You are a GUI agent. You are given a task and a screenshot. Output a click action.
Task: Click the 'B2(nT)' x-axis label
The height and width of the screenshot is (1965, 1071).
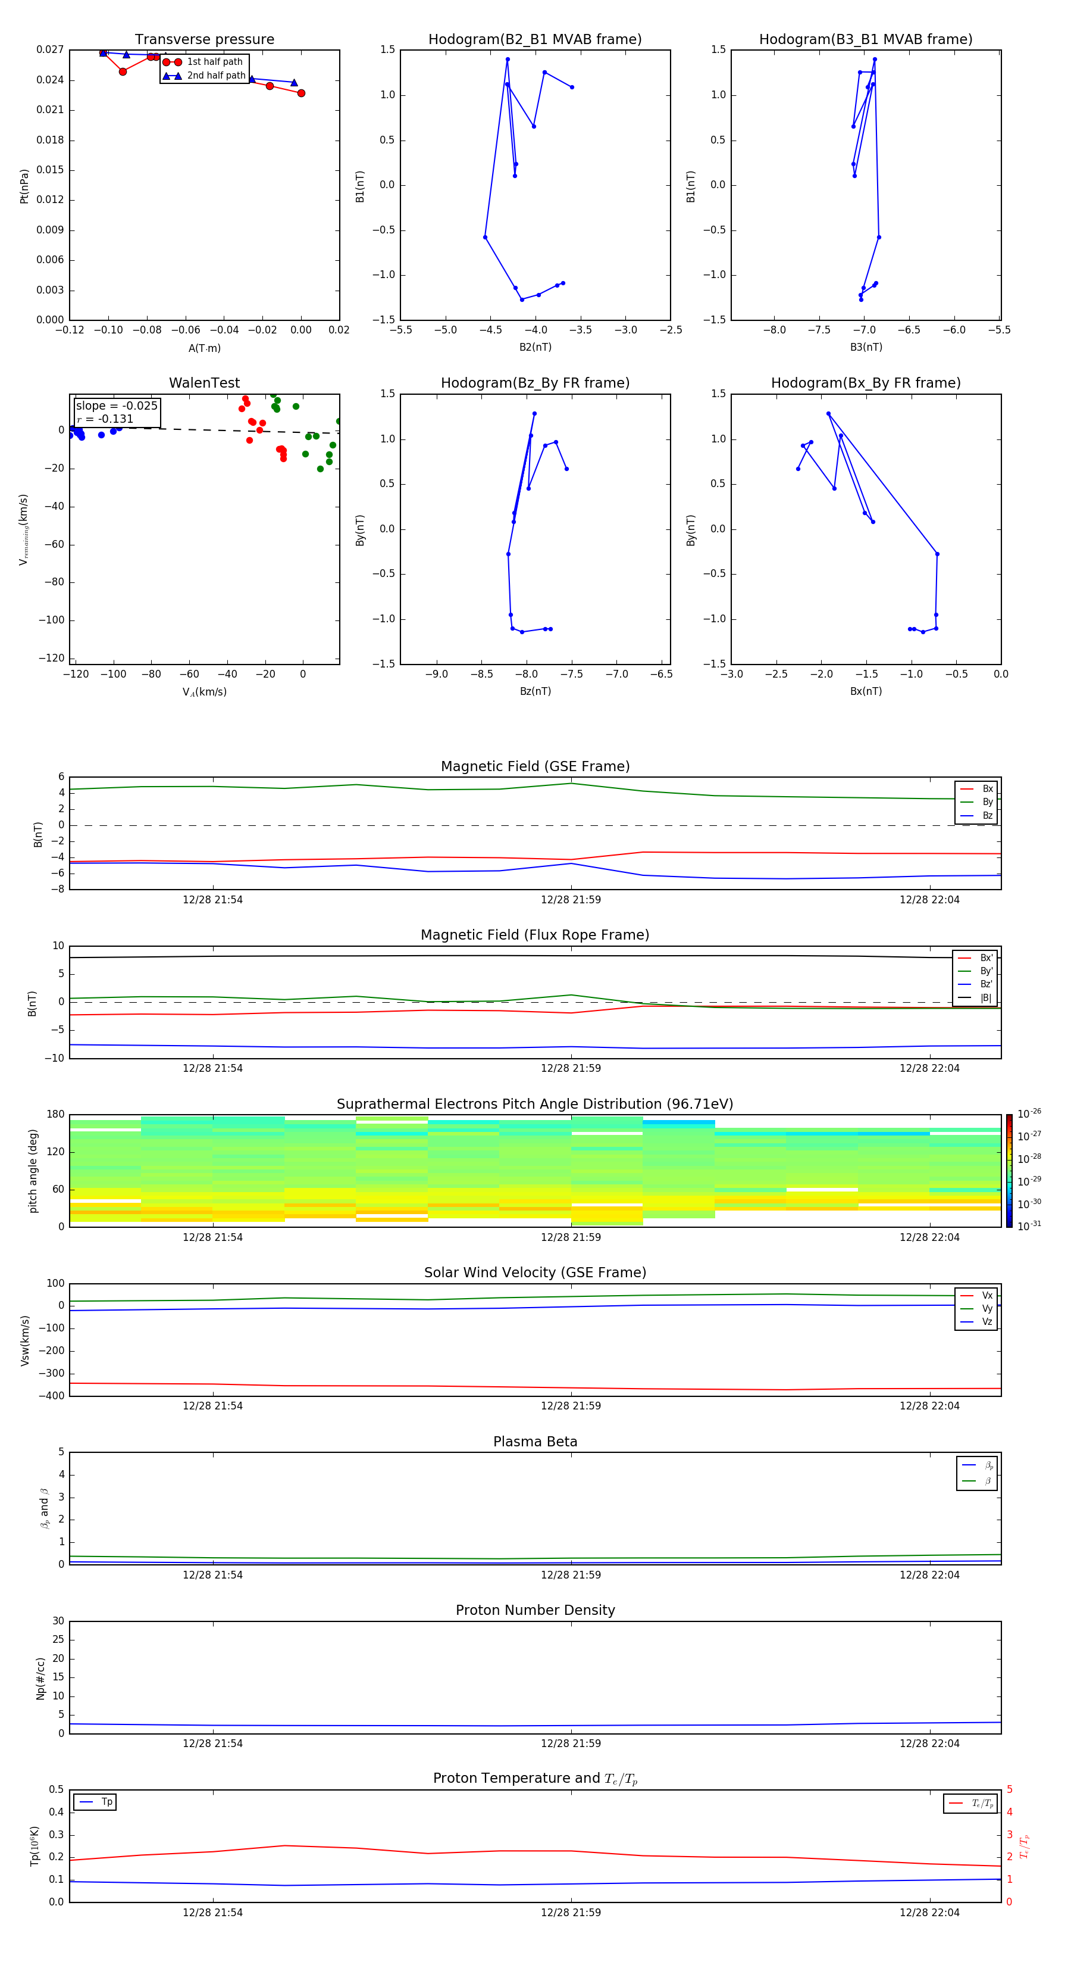535,347
